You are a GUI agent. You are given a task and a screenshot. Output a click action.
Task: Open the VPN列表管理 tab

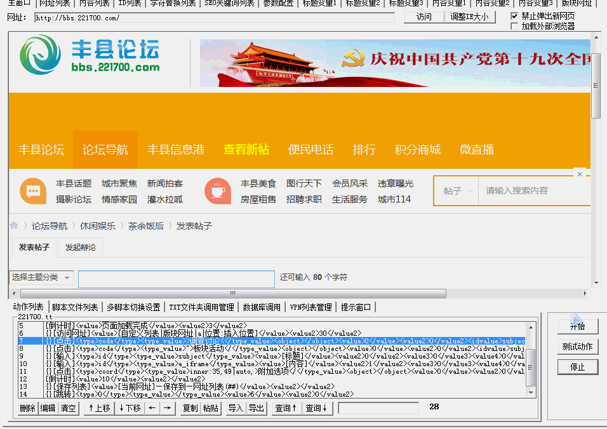click(311, 307)
